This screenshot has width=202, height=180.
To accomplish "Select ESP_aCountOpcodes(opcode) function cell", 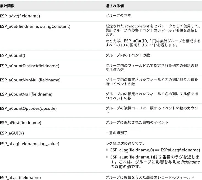I will coord(28,108).
